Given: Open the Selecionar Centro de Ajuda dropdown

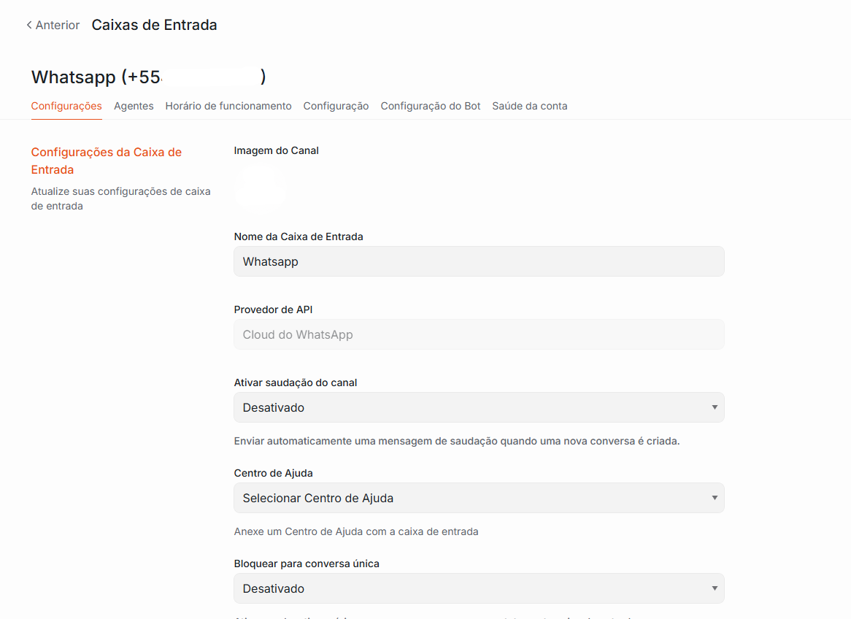Looking at the screenshot, I should [479, 498].
